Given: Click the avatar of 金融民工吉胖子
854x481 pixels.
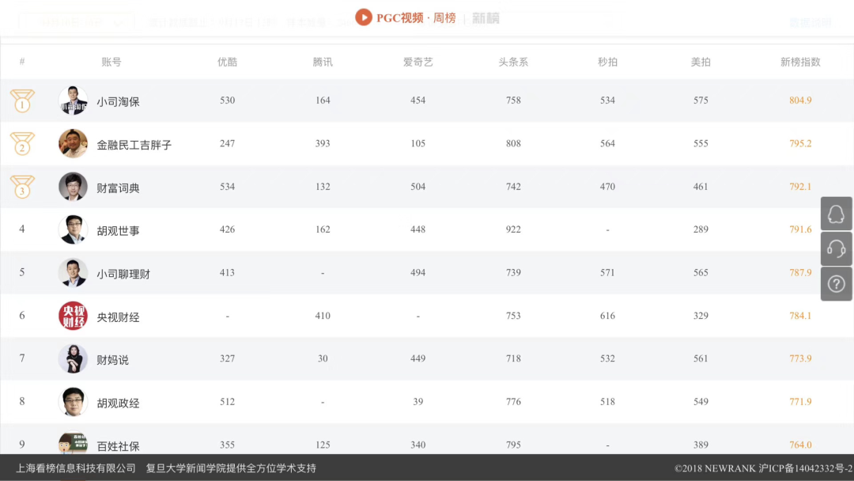Looking at the screenshot, I should pos(73,144).
